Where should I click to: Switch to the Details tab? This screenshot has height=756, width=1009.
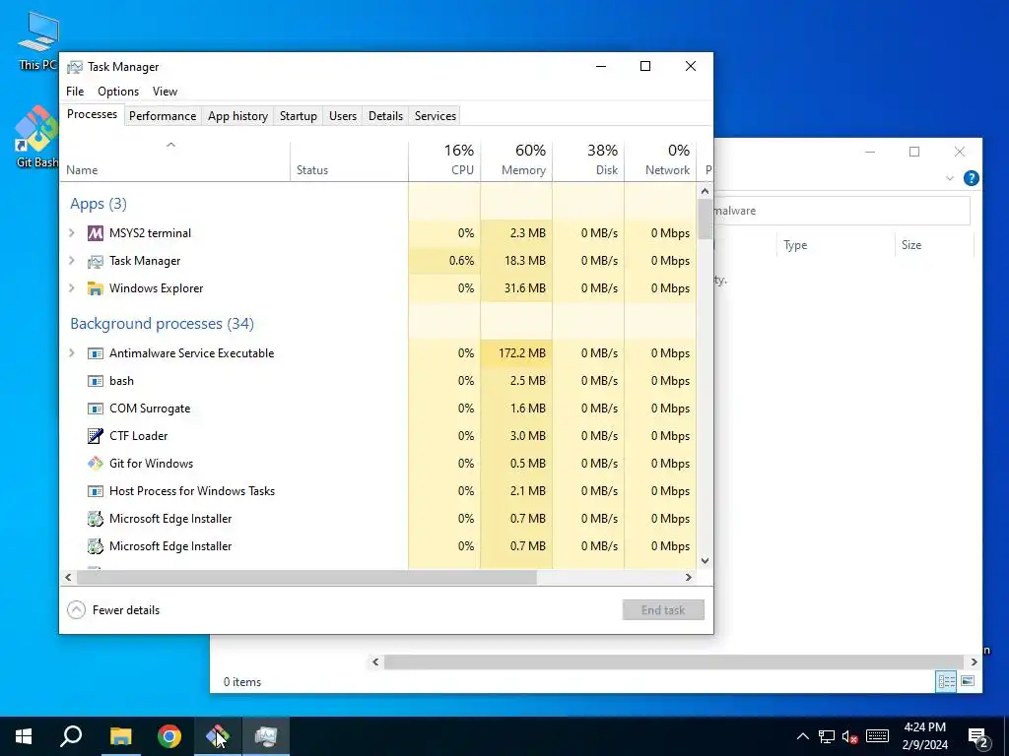386,116
